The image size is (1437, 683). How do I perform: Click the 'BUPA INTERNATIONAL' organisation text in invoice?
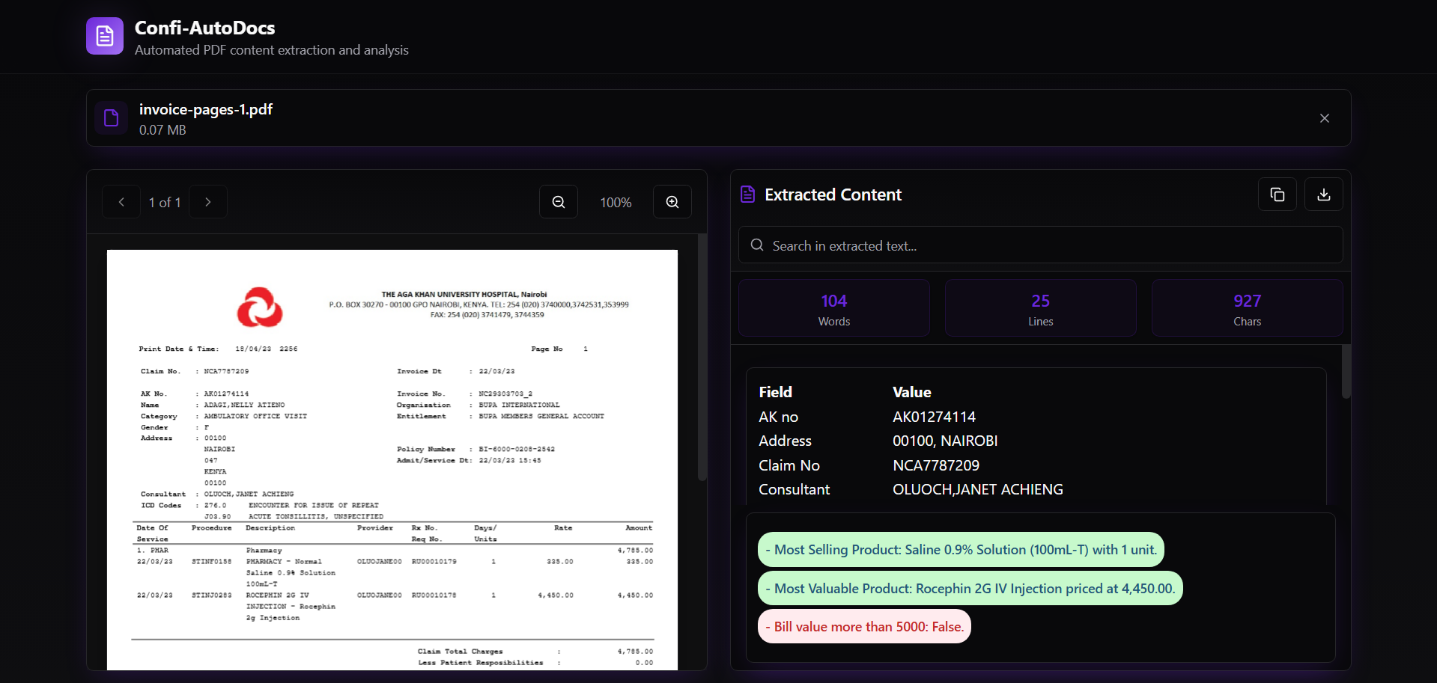coord(519,405)
